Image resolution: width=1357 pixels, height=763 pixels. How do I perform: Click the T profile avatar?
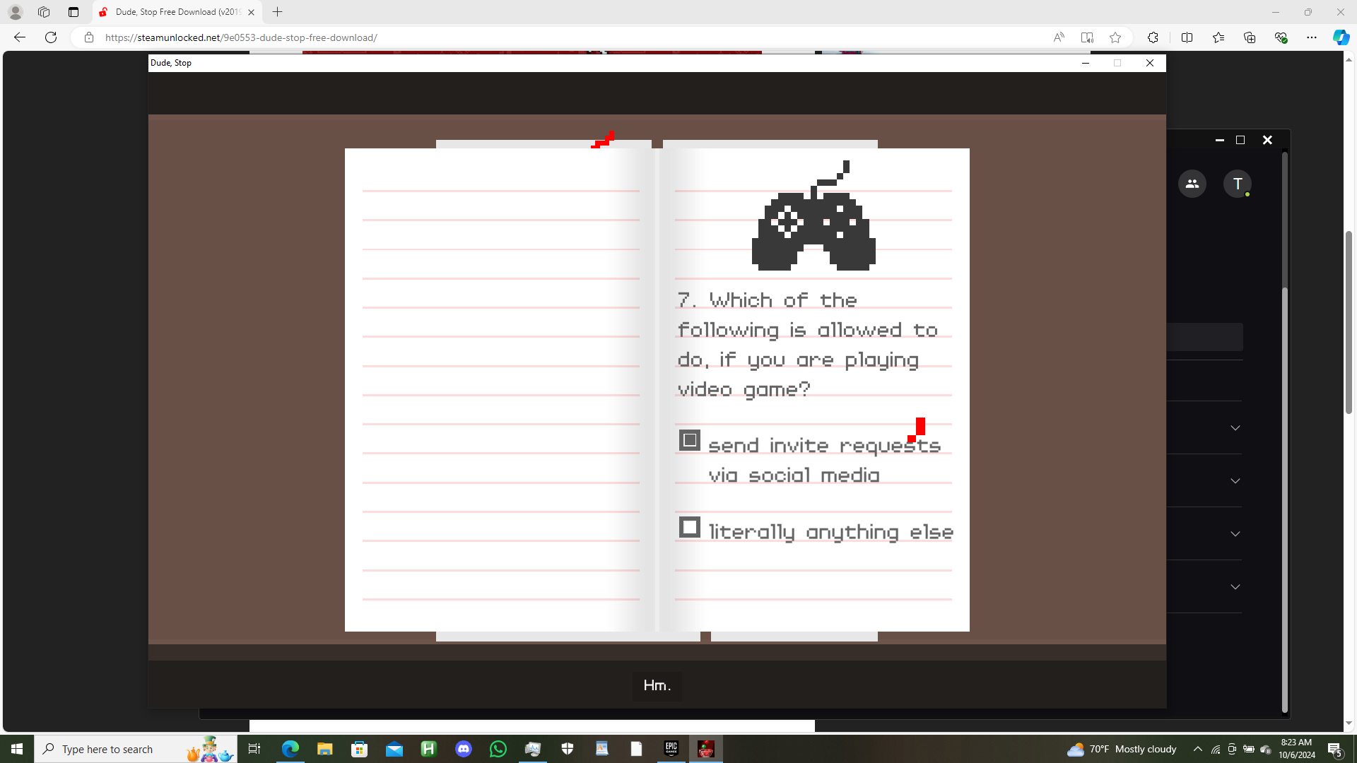[1237, 184]
